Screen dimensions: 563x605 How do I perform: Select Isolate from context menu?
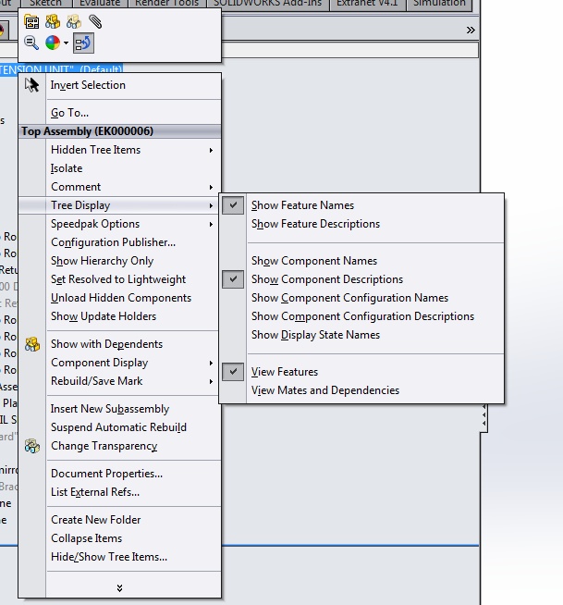[x=120, y=168]
